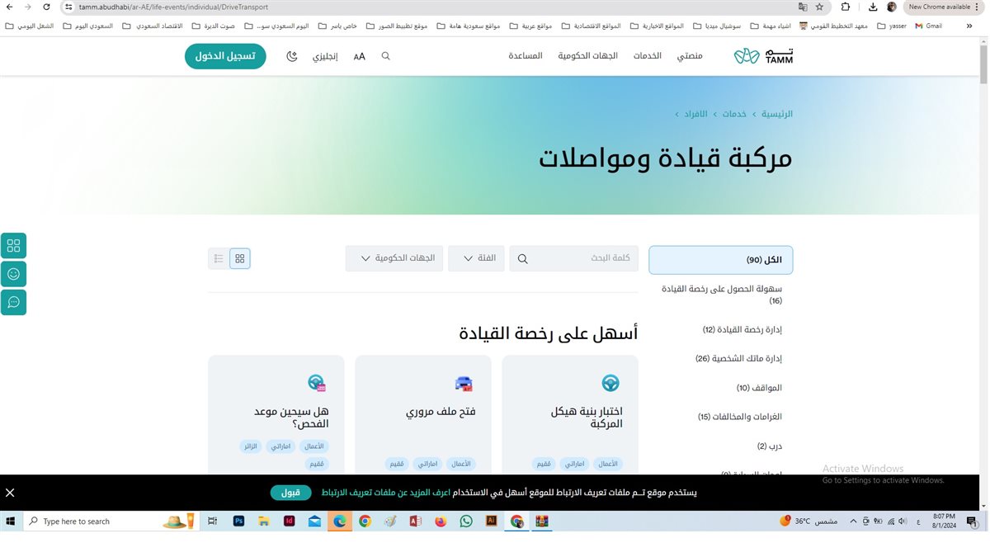Viewport: 990px width, 557px height.
Task: Open Microsoft Edge from the taskbar
Action: point(340,522)
